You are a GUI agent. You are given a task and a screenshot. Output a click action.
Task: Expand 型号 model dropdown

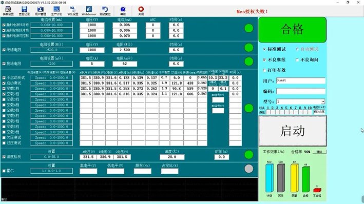(x=323, y=101)
